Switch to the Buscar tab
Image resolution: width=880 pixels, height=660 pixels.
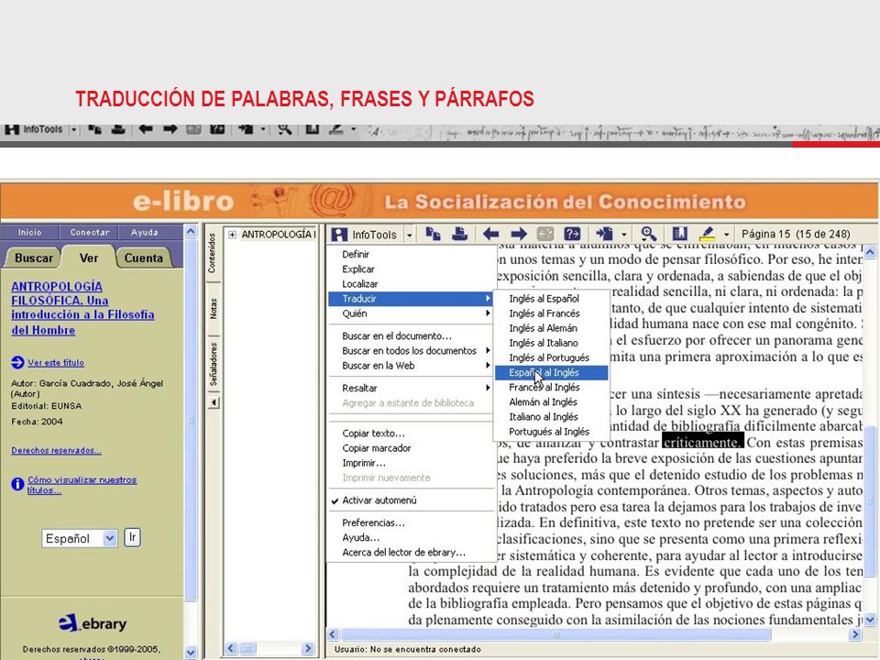tap(33, 258)
